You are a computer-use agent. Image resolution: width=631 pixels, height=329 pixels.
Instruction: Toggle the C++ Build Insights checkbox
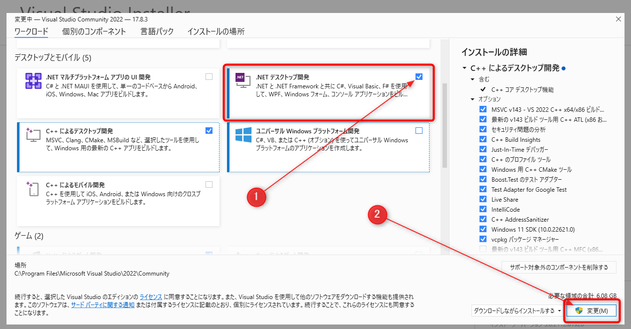(482, 139)
